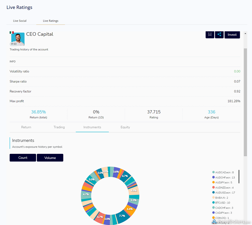Click the 7.7% donut chart segment
Viewport: 252px width, 225px height.
[122, 216]
